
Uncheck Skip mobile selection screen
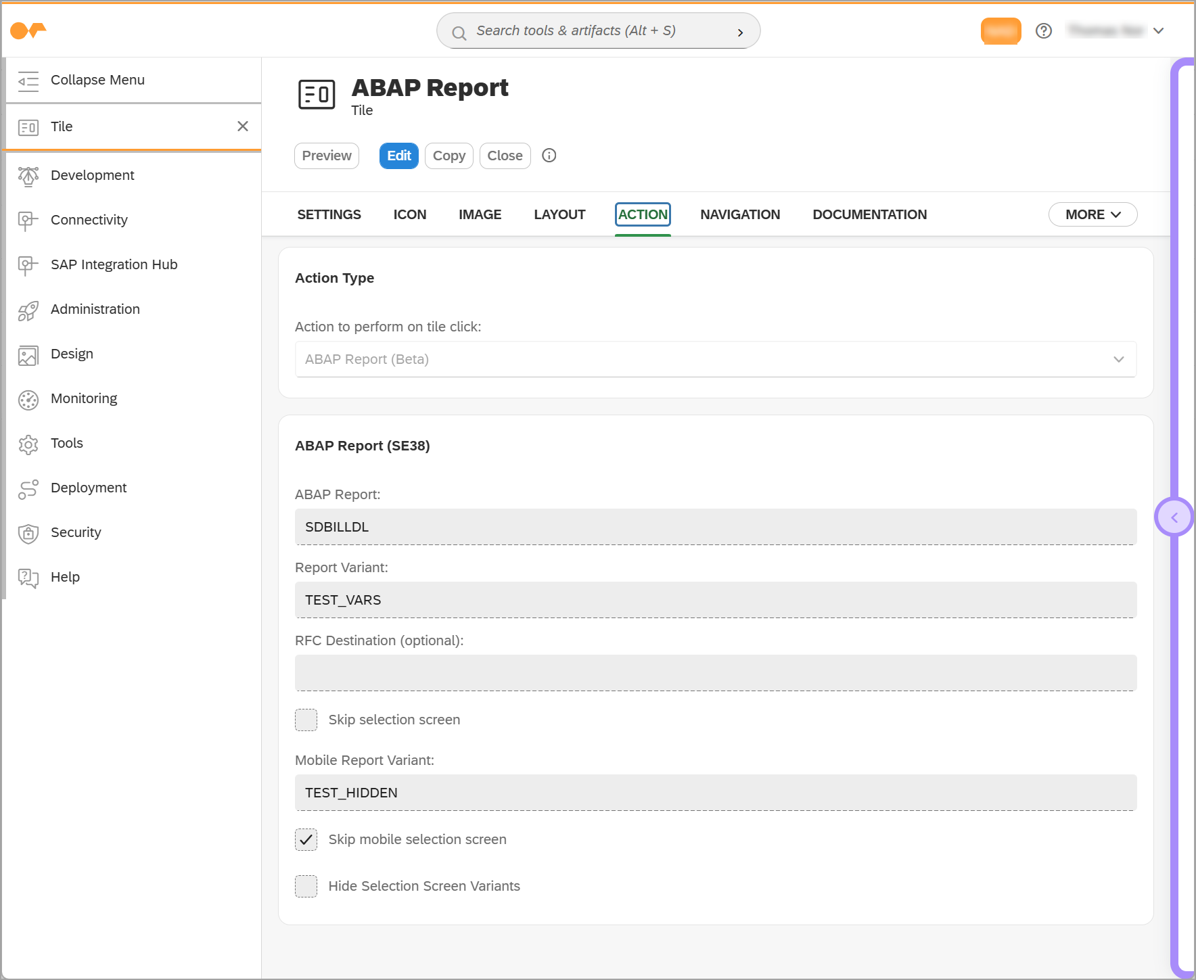306,839
